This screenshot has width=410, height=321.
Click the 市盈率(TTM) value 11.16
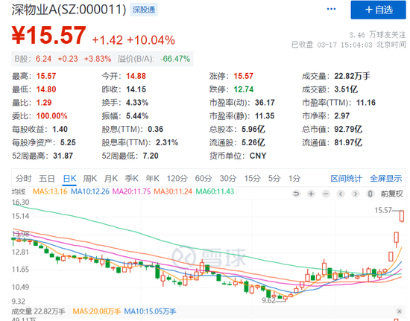point(366,103)
